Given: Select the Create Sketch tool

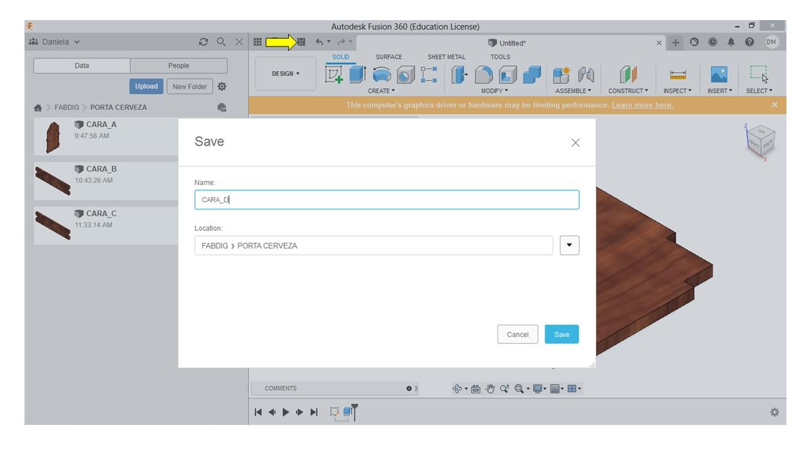Looking at the screenshot, I should 334,76.
